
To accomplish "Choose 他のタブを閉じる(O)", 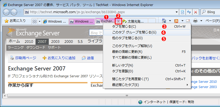I will [147, 38].
